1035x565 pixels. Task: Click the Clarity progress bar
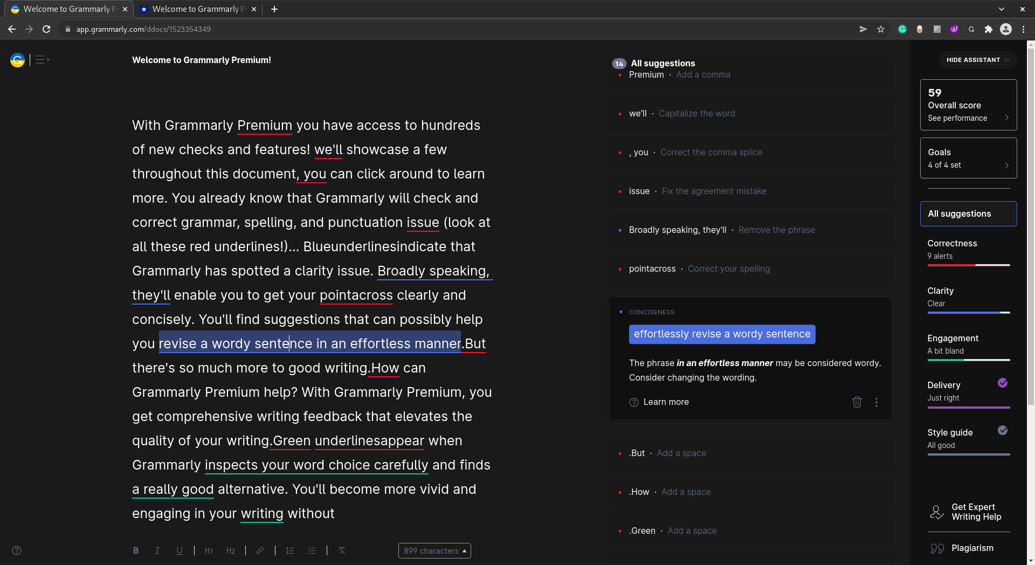point(968,313)
